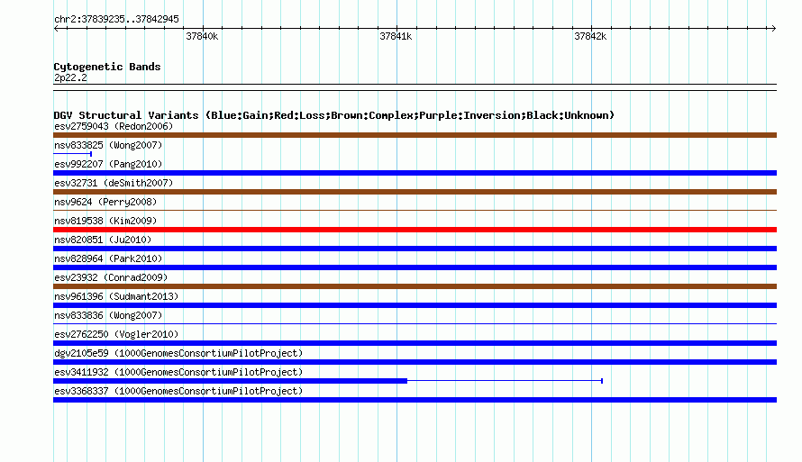
Task: Open esv3411932 variant label
Action: tap(178, 372)
